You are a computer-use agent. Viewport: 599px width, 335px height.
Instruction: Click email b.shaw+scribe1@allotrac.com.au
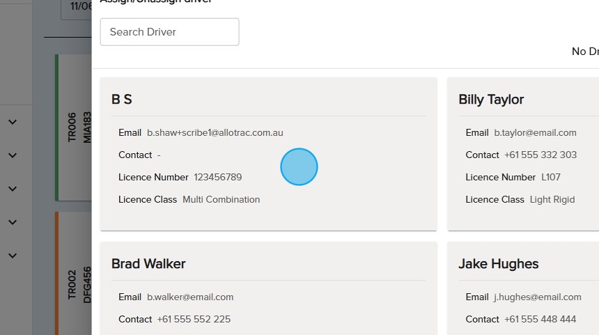pyautogui.click(x=215, y=132)
